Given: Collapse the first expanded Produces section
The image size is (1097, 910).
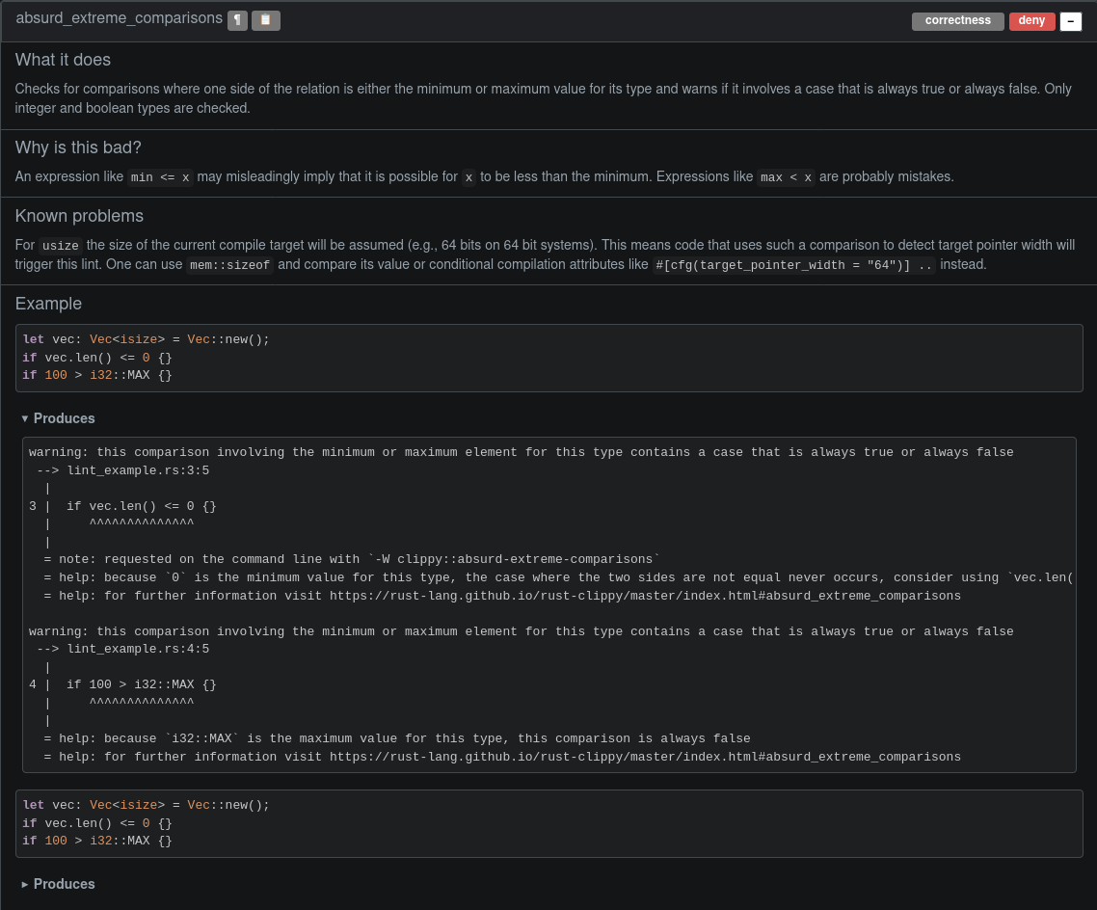Looking at the screenshot, I should (59, 418).
